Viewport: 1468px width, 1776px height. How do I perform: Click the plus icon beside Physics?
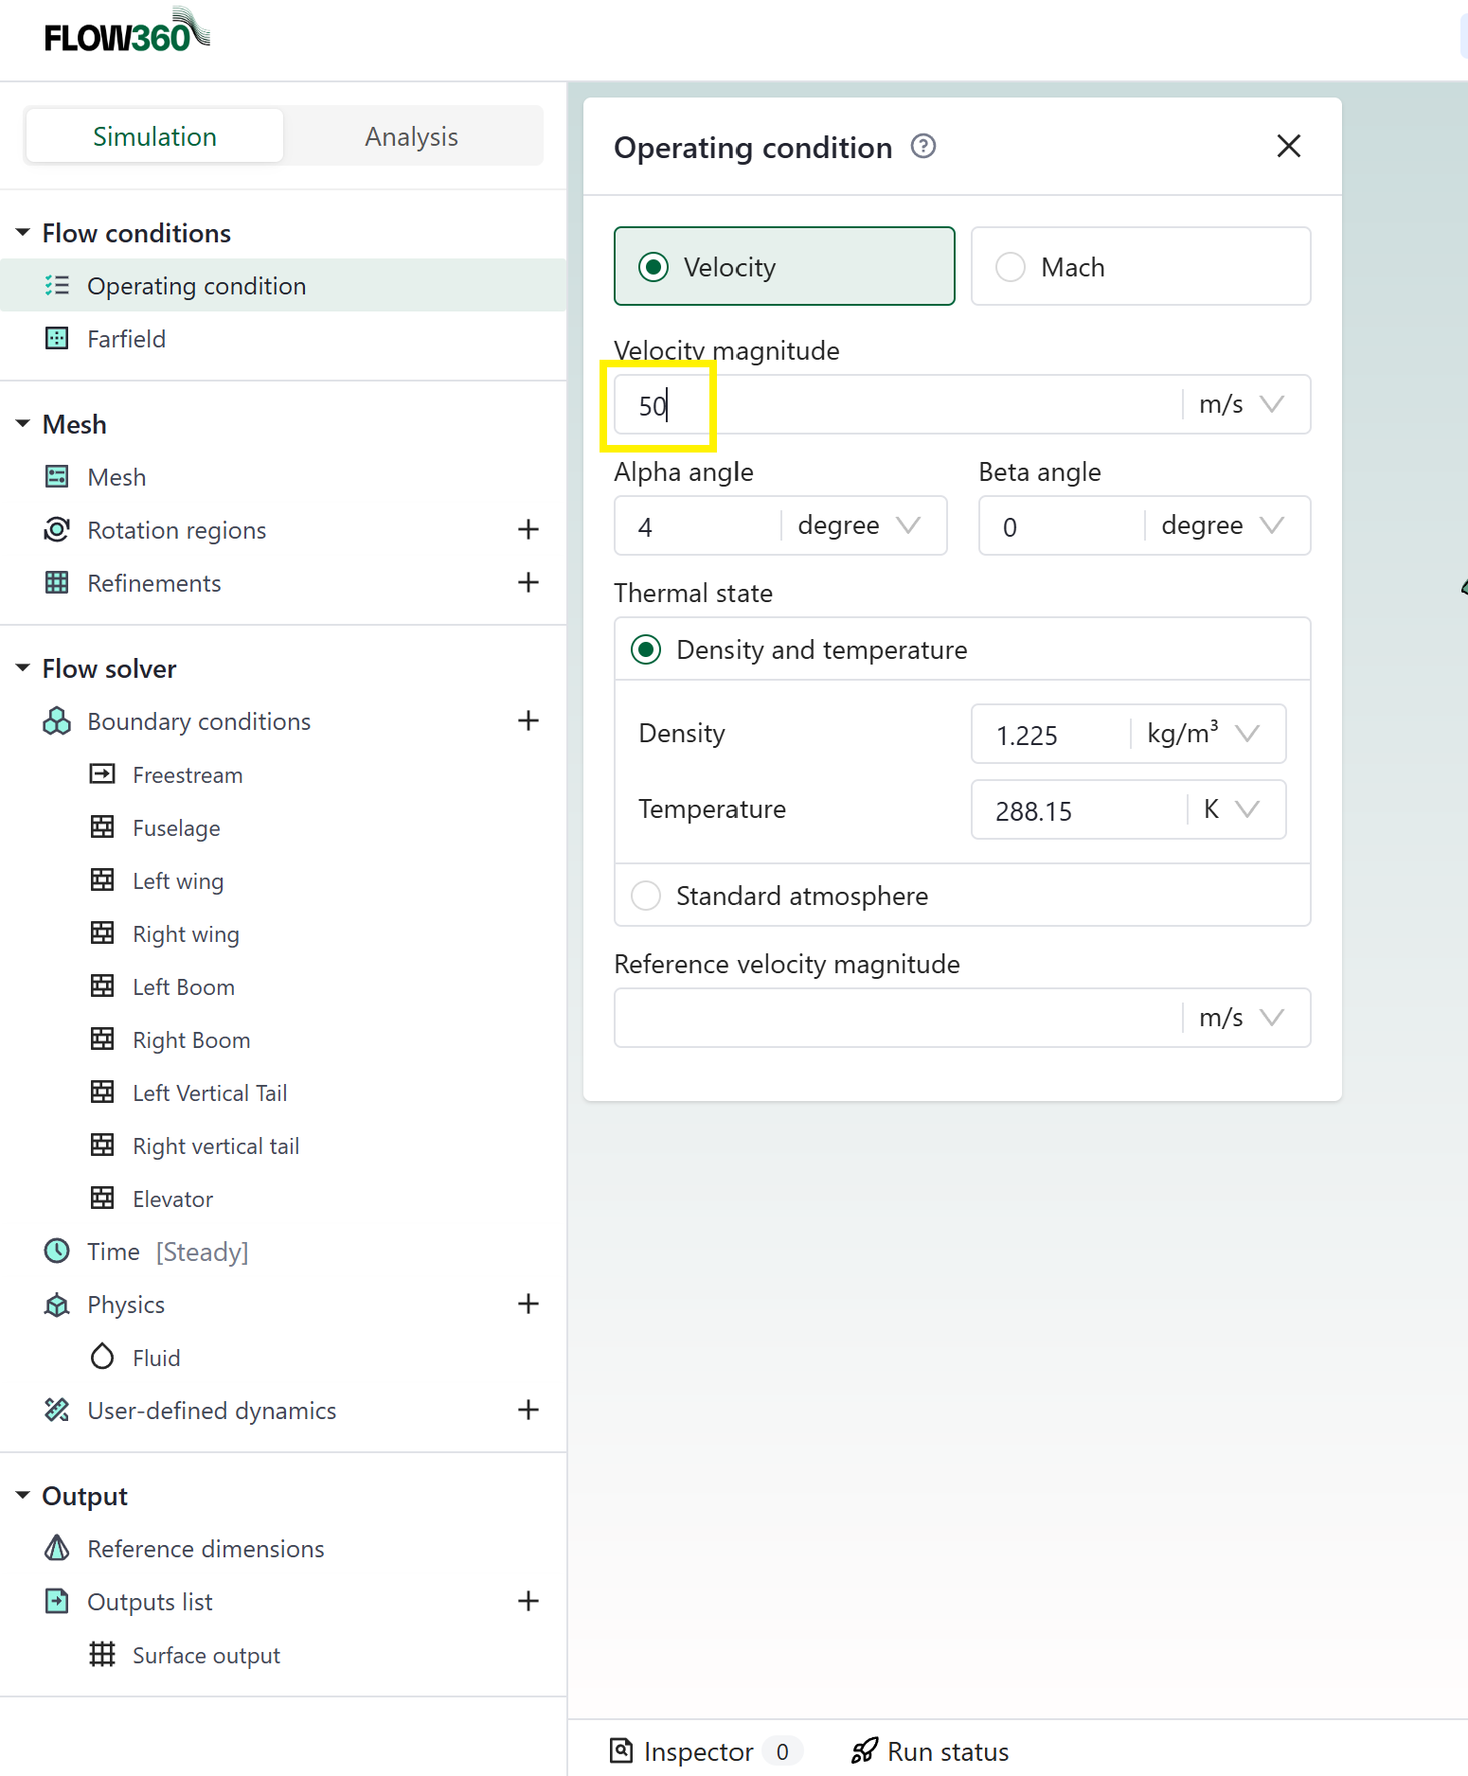pyautogui.click(x=528, y=1304)
